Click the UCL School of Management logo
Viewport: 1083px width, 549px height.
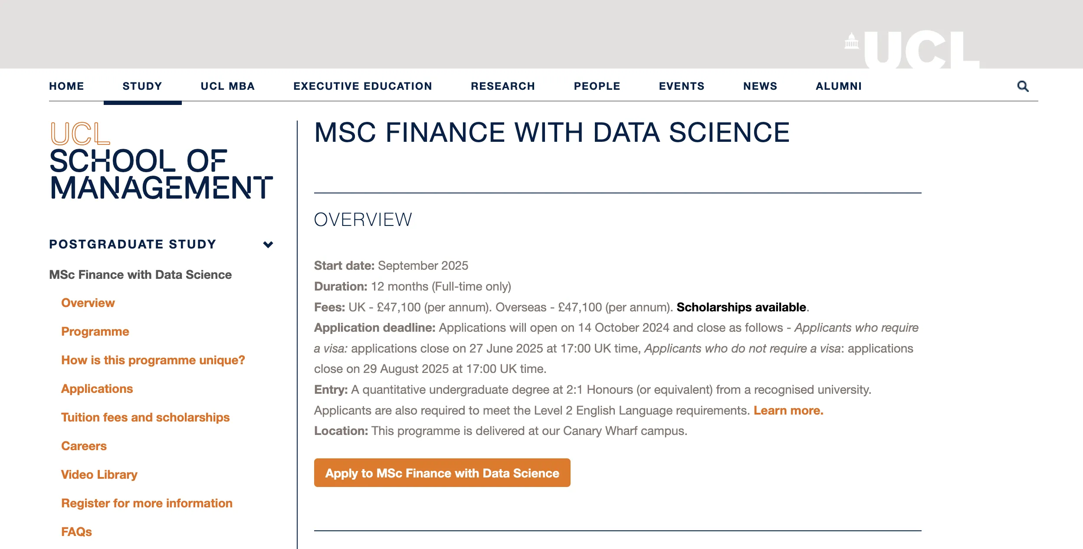tap(161, 161)
